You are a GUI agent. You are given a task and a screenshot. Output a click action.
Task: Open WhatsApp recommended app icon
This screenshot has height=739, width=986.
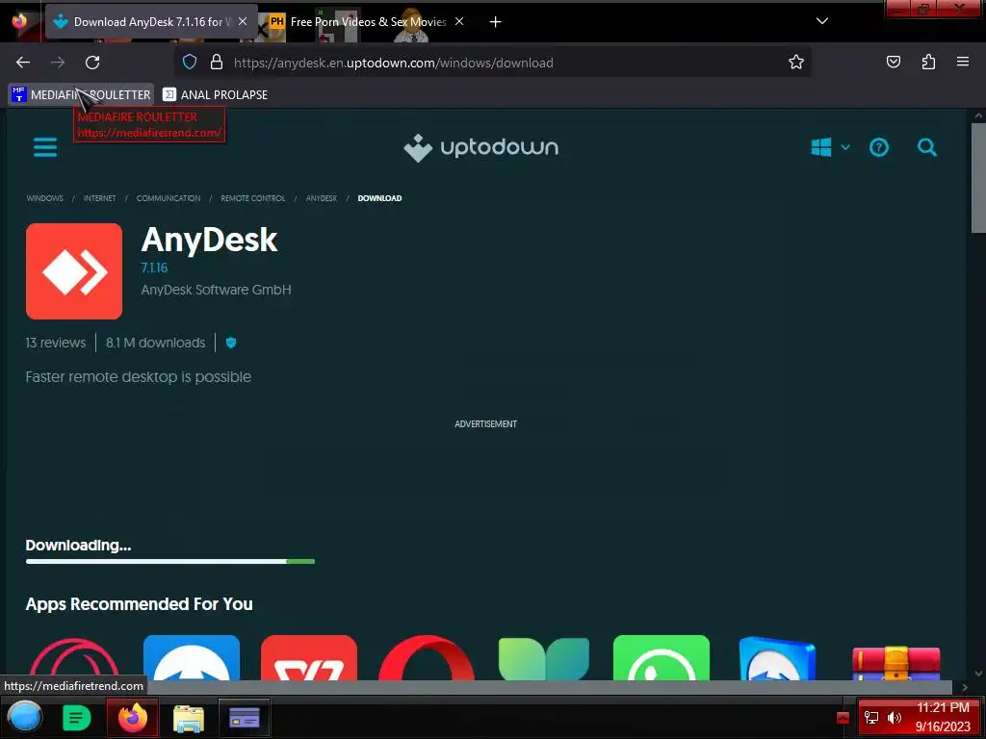(662, 658)
